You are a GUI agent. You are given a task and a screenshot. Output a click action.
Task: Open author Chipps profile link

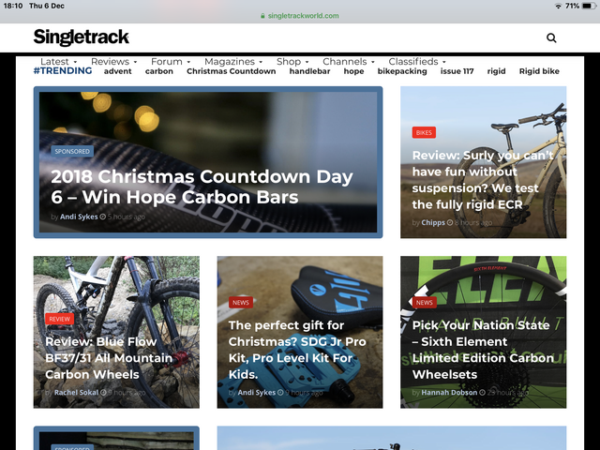pos(433,222)
